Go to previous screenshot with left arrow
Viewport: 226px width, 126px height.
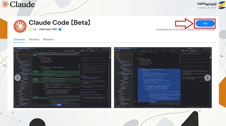point(18,78)
